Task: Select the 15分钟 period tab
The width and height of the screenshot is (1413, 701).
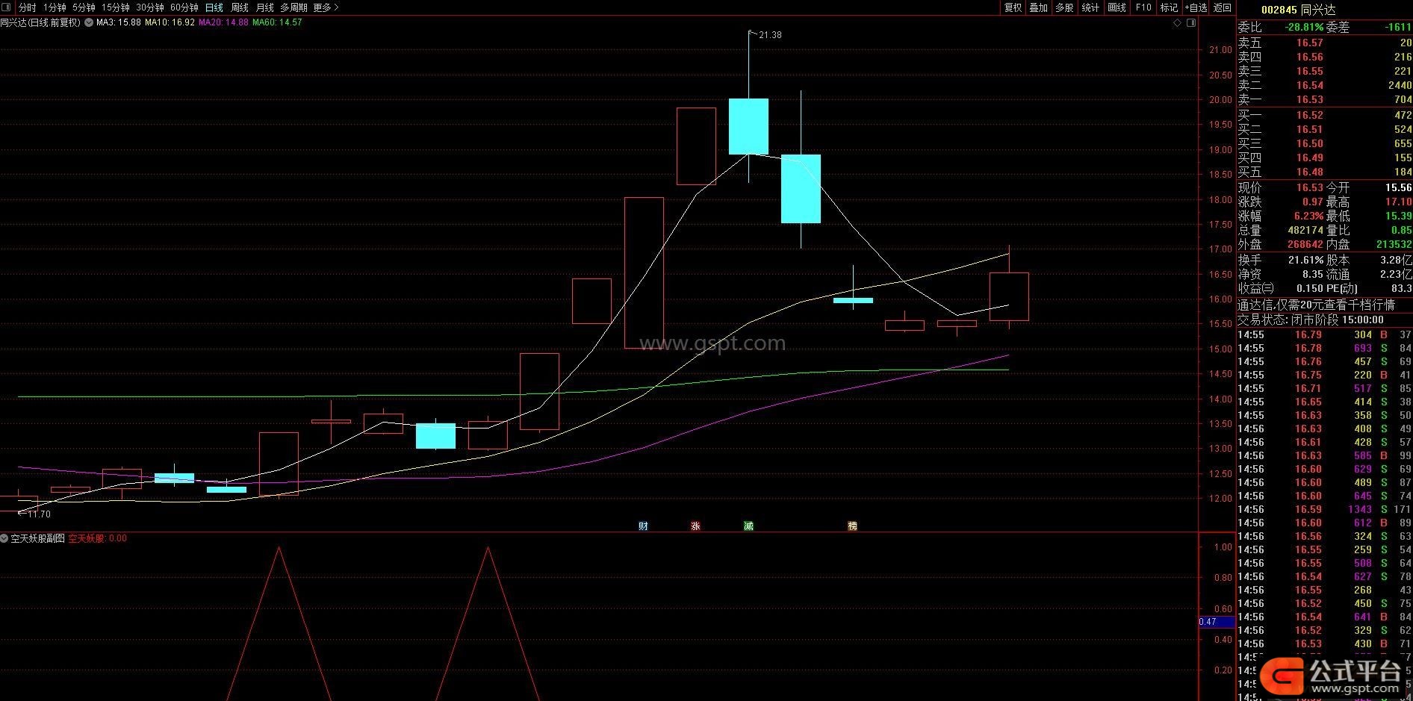Action: click(x=116, y=7)
